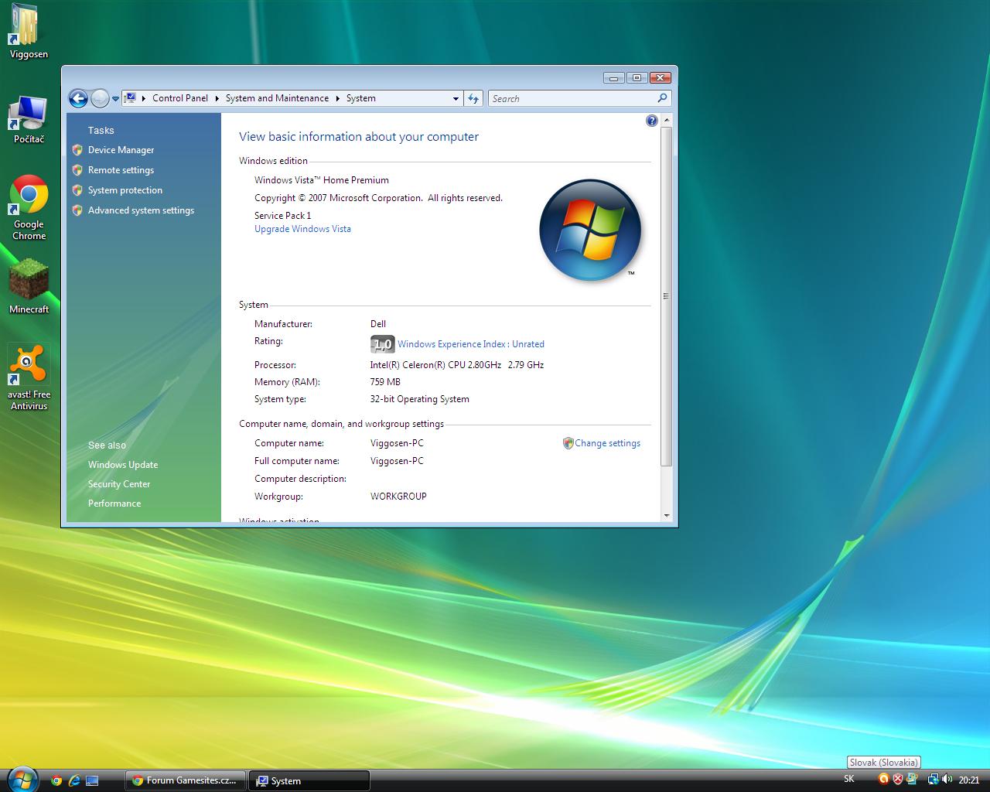Click the Change settings link
Image resolution: width=990 pixels, height=792 pixels.
(607, 443)
